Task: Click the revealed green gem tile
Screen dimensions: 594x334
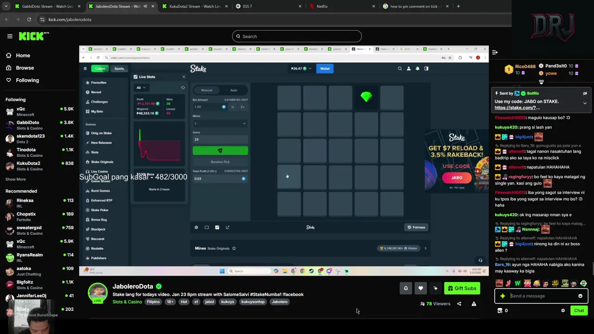Action: pyautogui.click(x=366, y=97)
